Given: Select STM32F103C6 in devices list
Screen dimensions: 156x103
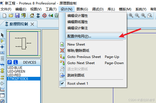Looking at the screenshot, I should 24,79.
